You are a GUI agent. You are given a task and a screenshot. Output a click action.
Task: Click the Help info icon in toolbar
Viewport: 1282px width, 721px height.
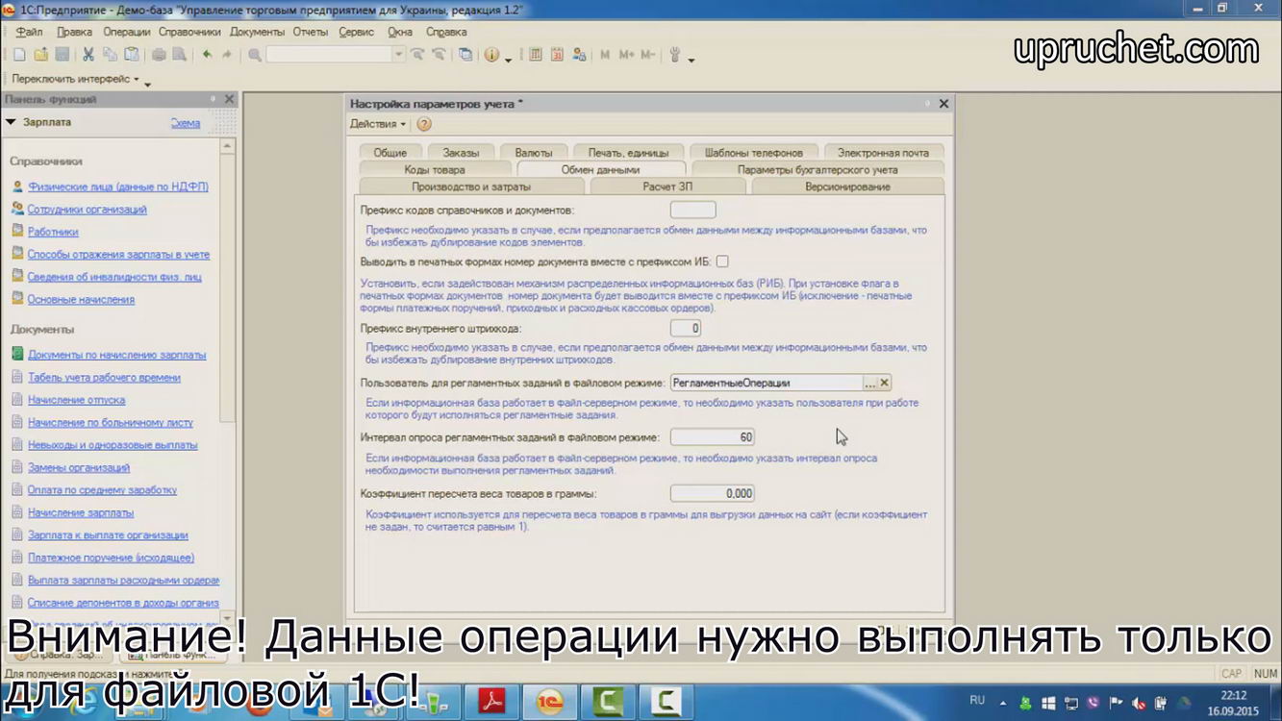pyautogui.click(x=491, y=55)
